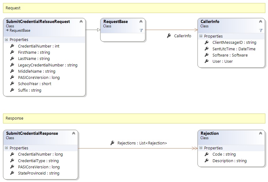Click the wrench icon next to ClientMessageID
Screen dimensions: 268x182
click(x=206, y=43)
